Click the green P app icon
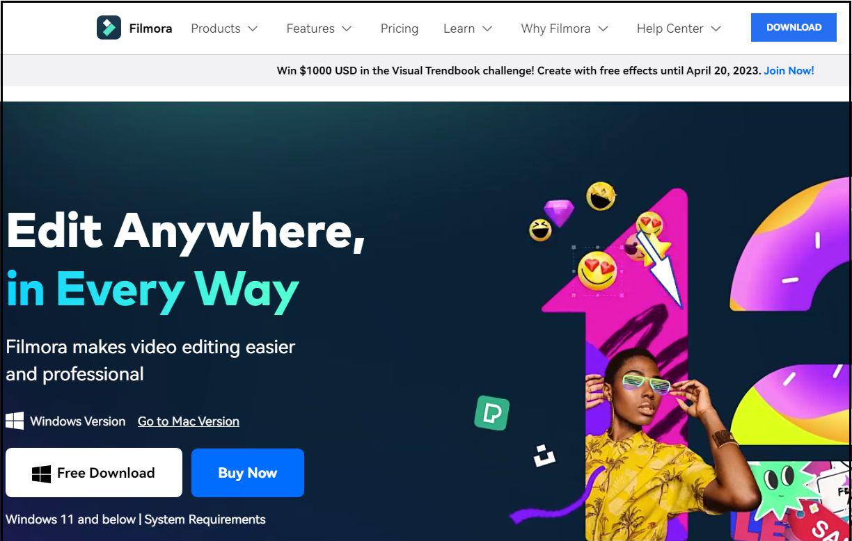This screenshot has height=541, width=852. coord(492,412)
